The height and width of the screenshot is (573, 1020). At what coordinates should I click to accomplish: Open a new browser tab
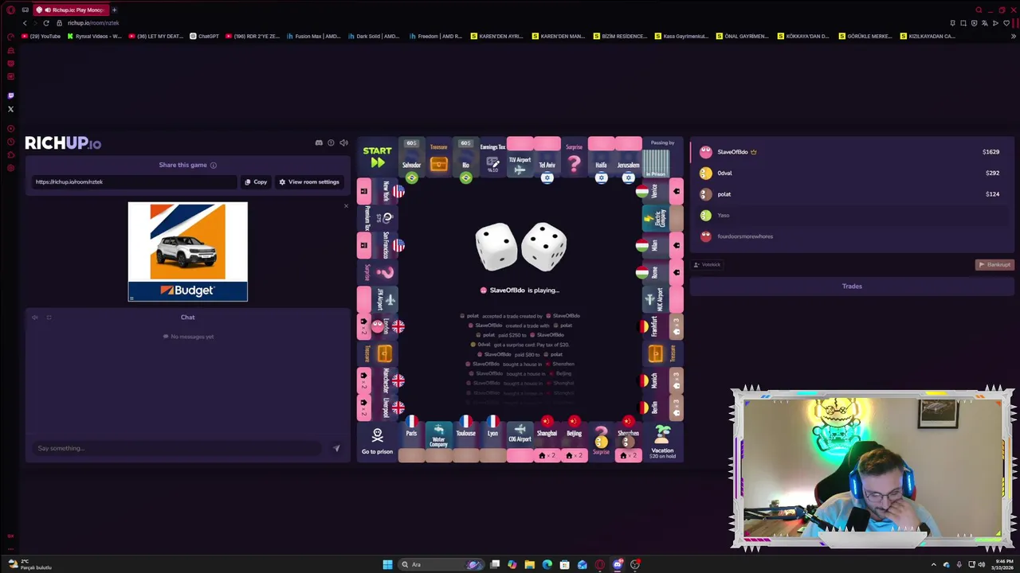coord(114,10)
